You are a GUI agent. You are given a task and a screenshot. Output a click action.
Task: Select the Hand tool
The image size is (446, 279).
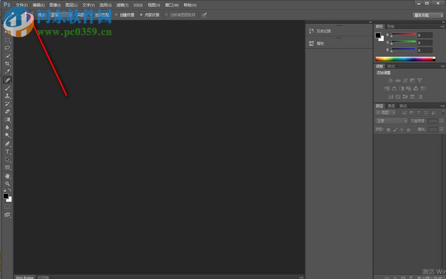point(7,176)
